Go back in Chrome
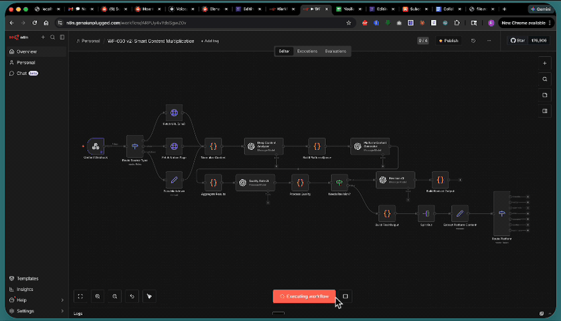Screen dimensions: 561x321 [x=12, y=23]
